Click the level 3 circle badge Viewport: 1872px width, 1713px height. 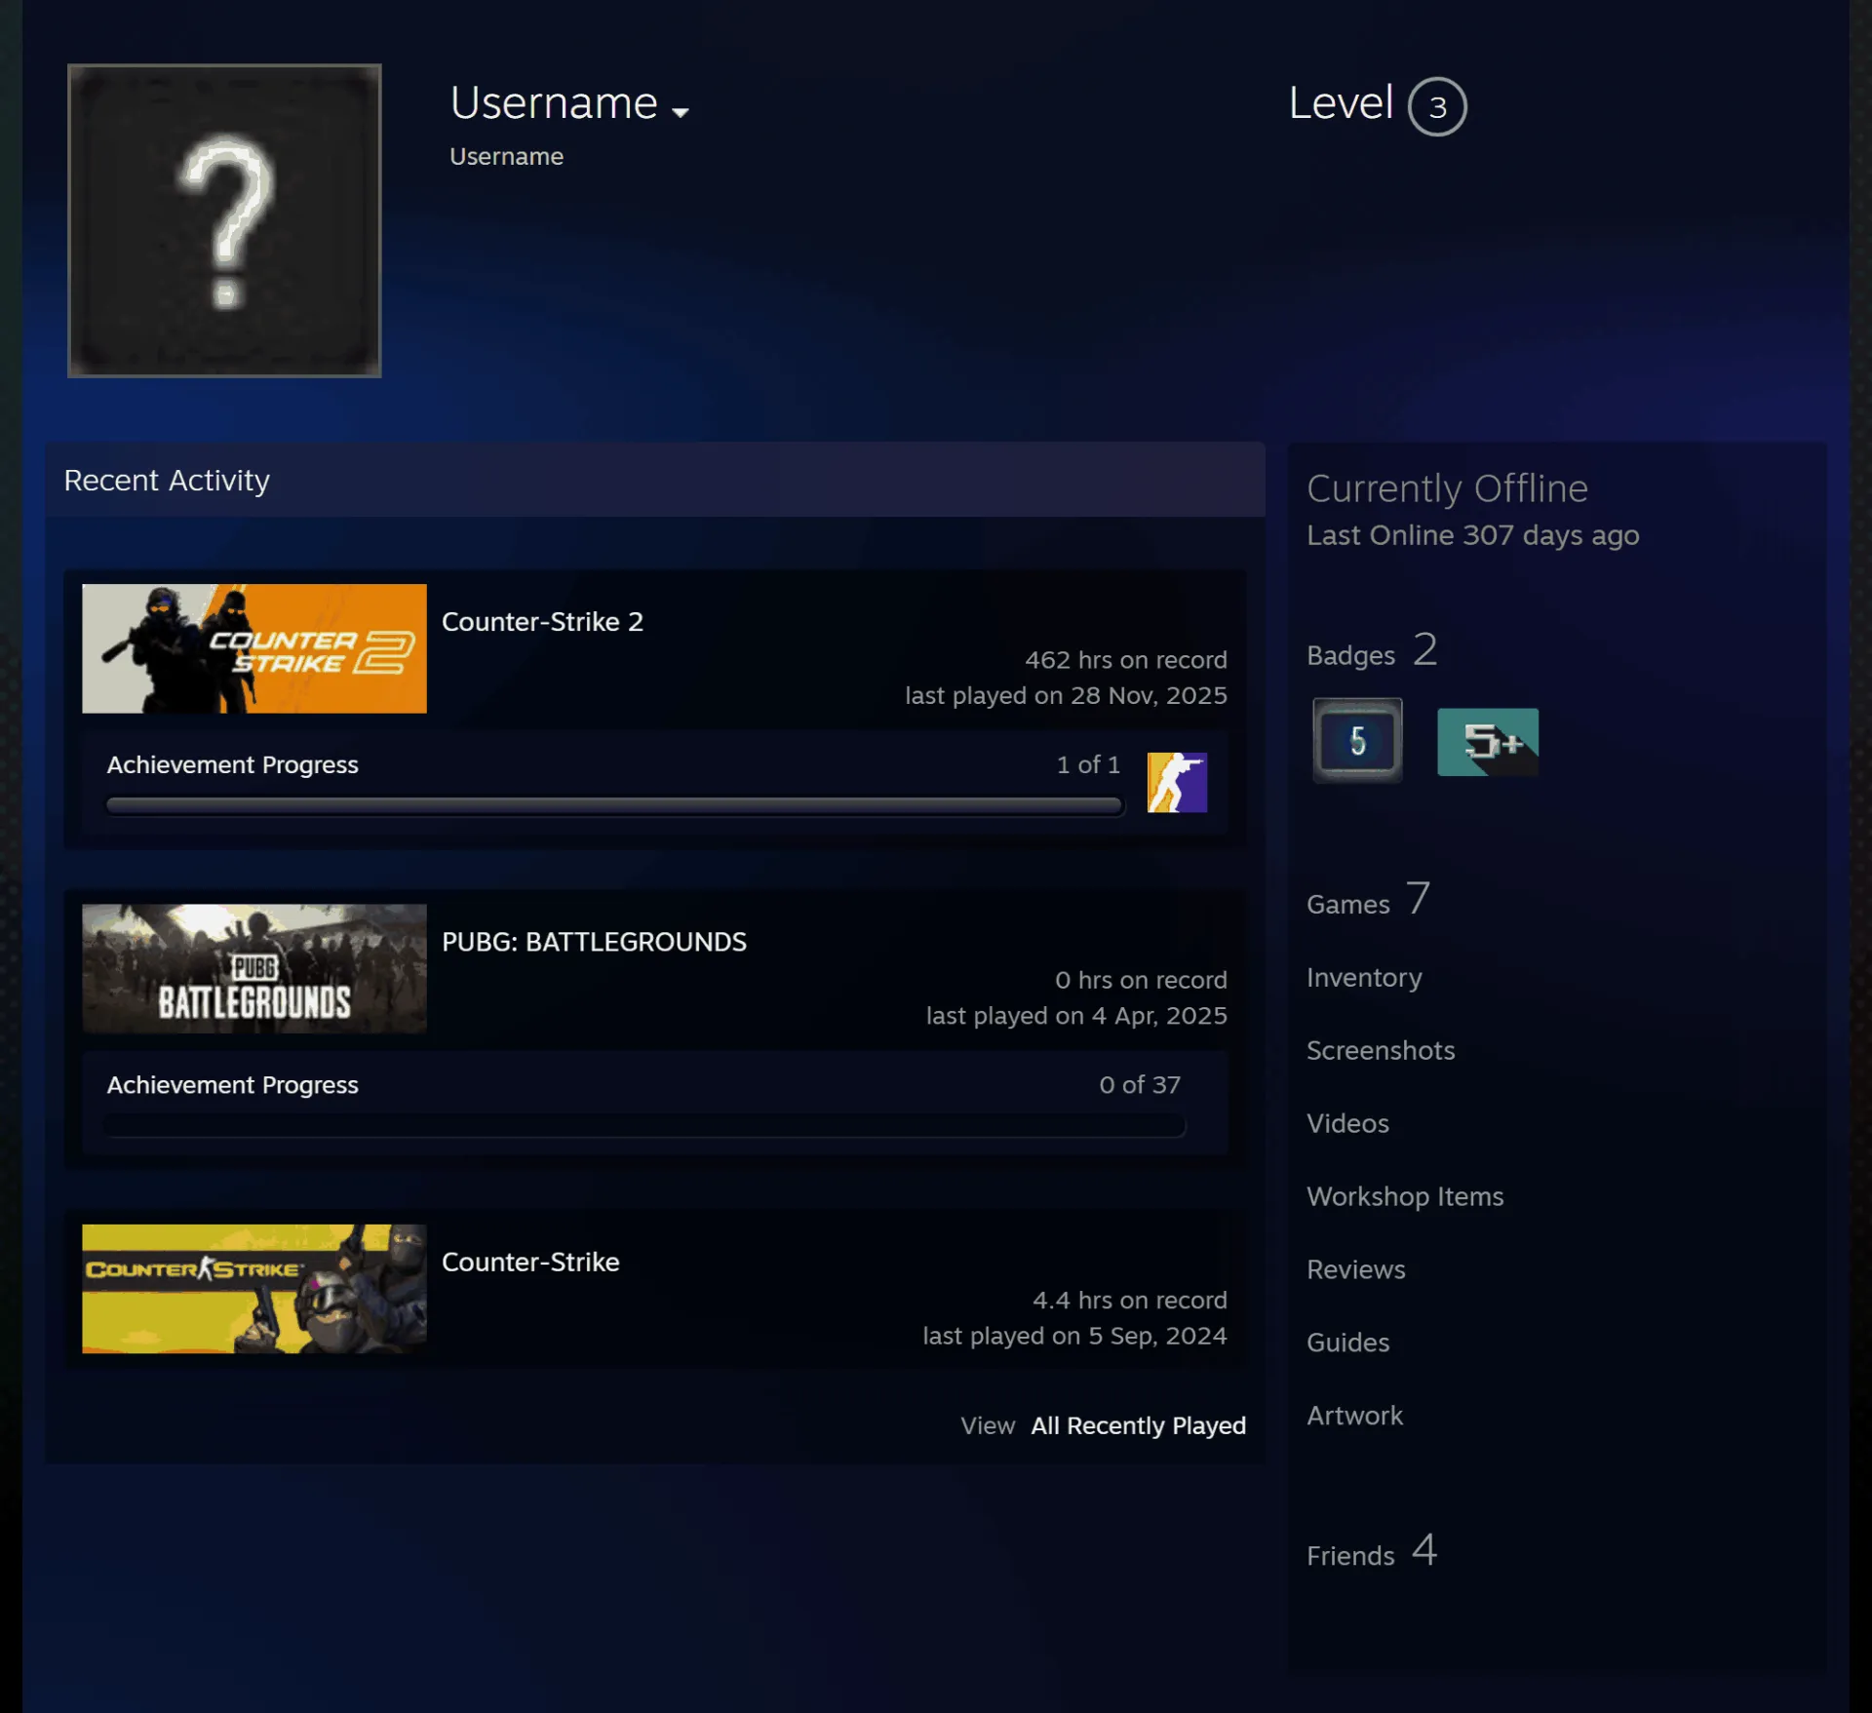tap(1436, 106)
